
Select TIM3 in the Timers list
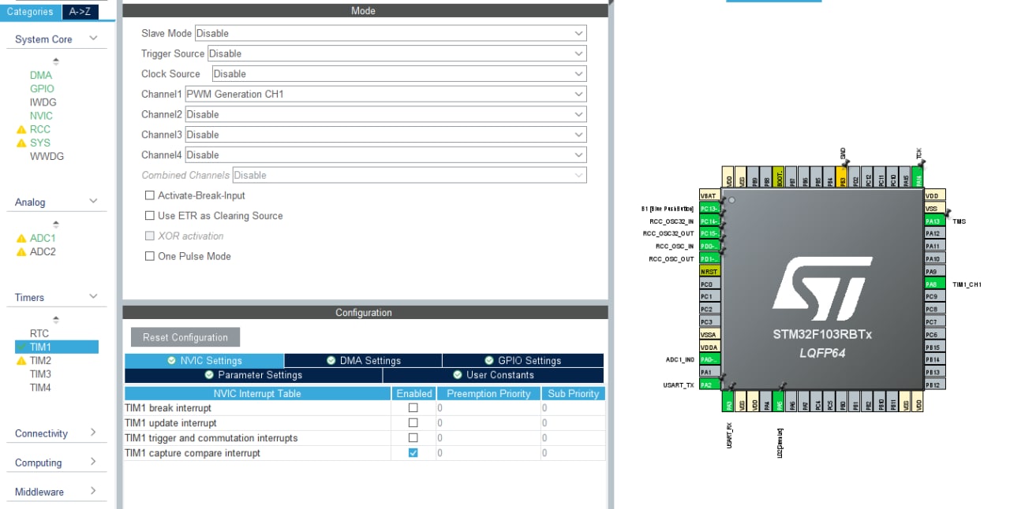pyautogui.click(x=40, y=374)
